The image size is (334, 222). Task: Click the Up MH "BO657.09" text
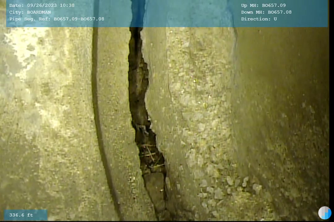[x=274, y=5]
